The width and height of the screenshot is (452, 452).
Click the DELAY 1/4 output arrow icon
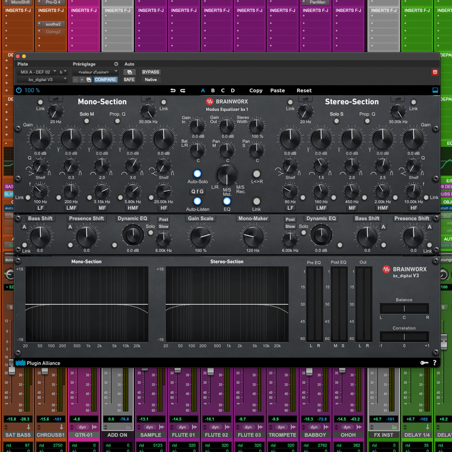tap(428, 427)
